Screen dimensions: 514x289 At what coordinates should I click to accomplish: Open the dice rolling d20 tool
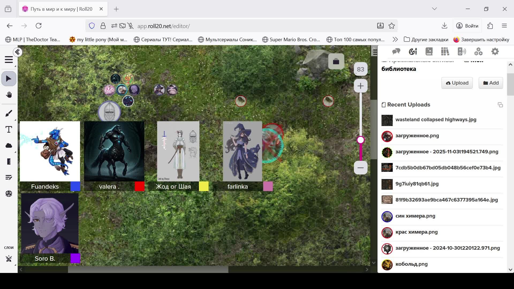9,193
